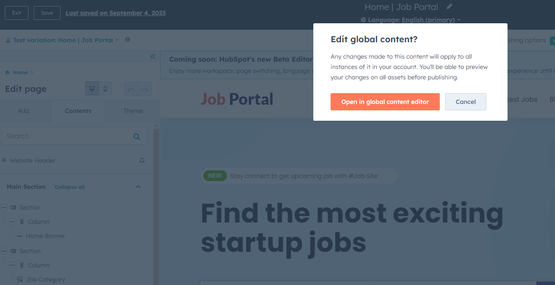Click the redo arrow icon
The height and width of the screenshot is (285, 555).
point(145,89)
